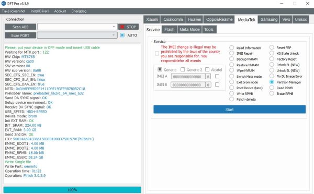Tick the IMEI change warning checkbox
This screenshot has height=194, width=314.
pos(157,53)
